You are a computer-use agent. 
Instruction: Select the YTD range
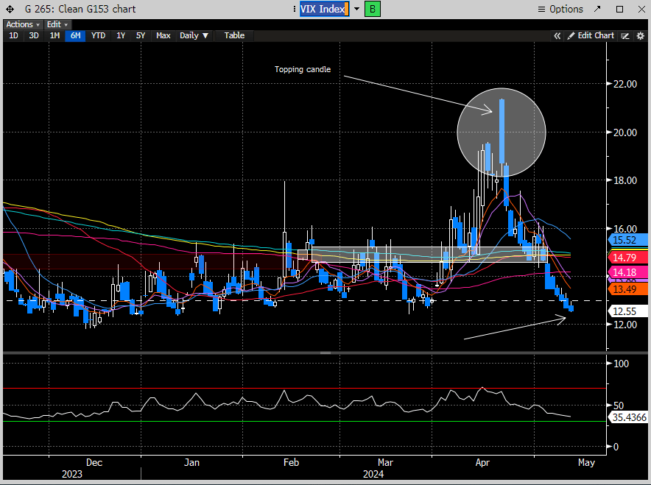[99, 35]
